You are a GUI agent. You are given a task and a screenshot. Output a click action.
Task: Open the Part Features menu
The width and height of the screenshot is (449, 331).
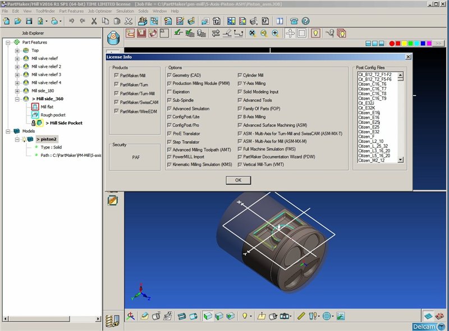71,11
